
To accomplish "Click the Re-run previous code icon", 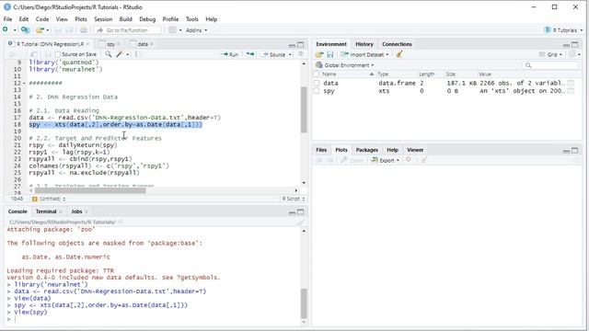I will pyautogui.click(x=250, y=54).
